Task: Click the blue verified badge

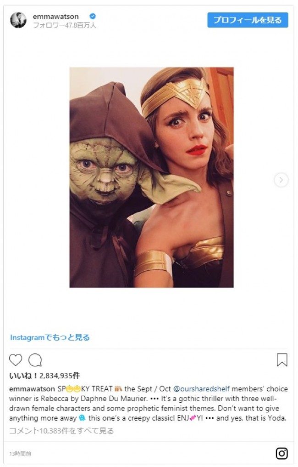Action: [93, 16]
